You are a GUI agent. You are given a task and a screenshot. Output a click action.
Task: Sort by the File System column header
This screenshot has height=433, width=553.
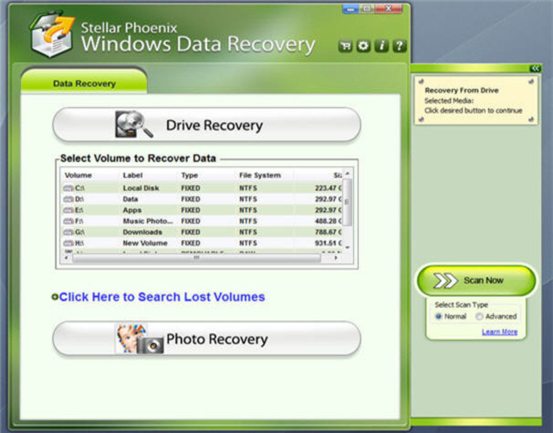260,175
